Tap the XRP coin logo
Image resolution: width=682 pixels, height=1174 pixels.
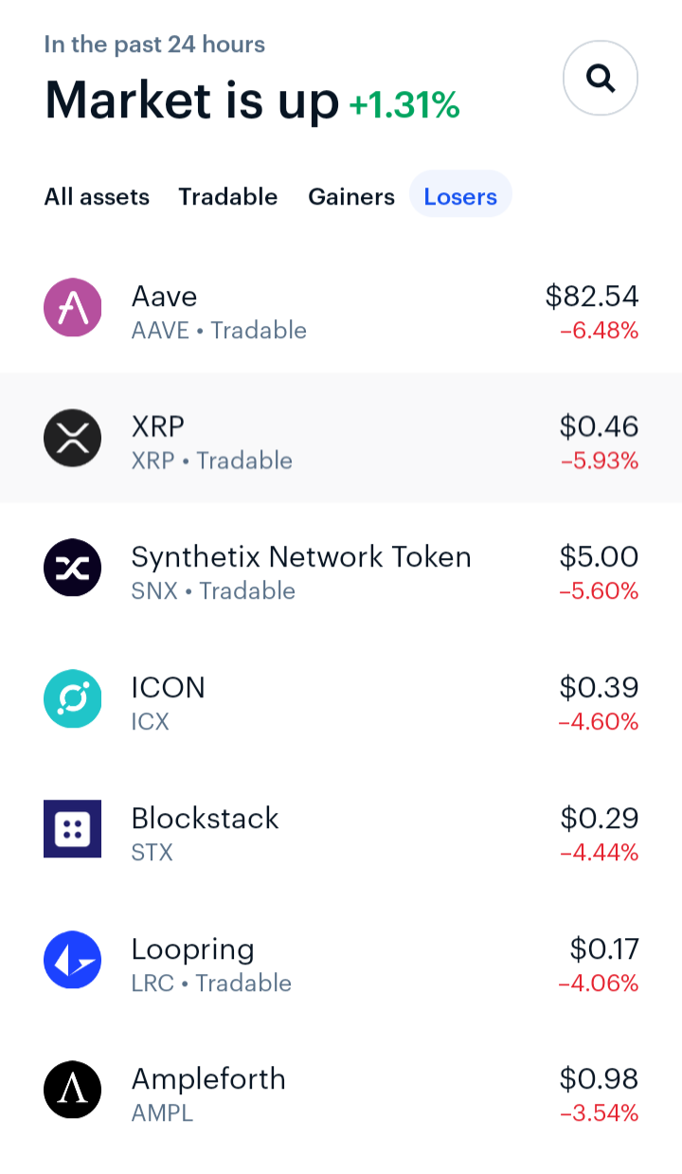(73, 438)
